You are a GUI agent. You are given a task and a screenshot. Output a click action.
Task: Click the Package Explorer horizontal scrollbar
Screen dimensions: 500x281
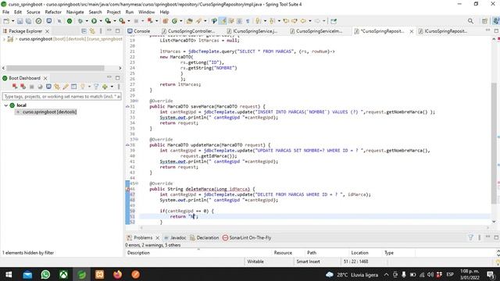tap(55, 68)
